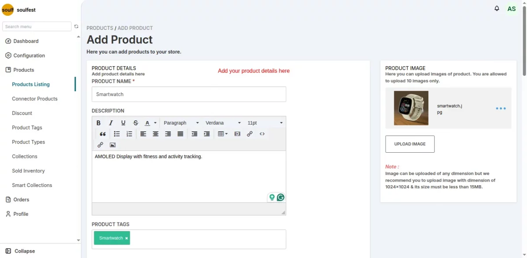This screenshot has height=258, width=527.
Task: Apply italic formatting in the editor
Action: click(x=111, y=123)
